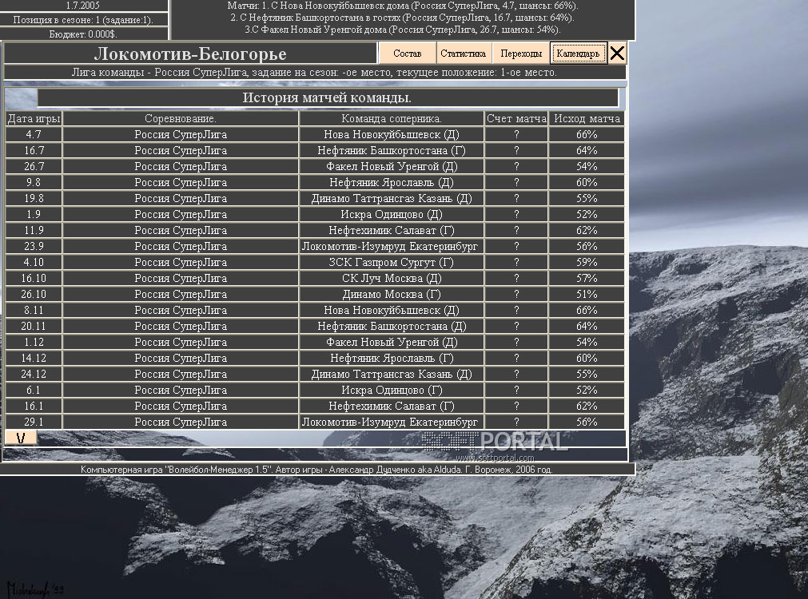Select Локомотив-Изумруд Екатеринбург on 23.9
Viewport: 808px width, 599px height.
tap(392, 246)
